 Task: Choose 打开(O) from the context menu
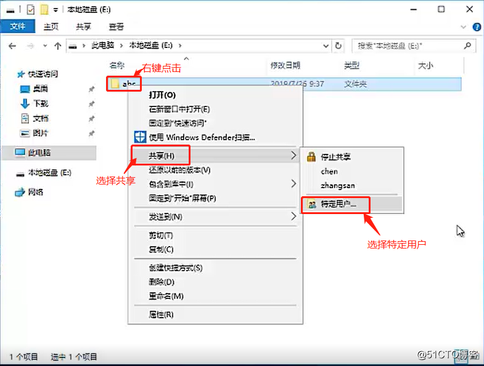click(162, 95)
